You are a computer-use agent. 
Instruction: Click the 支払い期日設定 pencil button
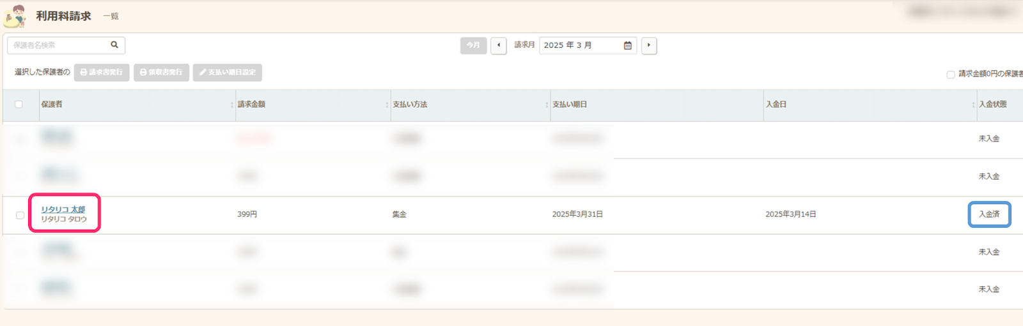pos(228,72)
